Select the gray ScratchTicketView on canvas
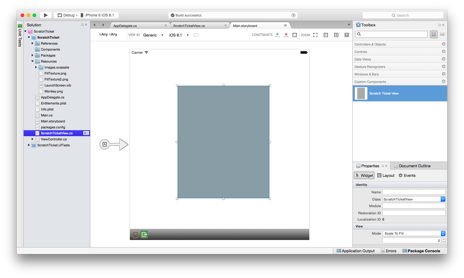The image size is (464, 278). (x=223, y=142)
